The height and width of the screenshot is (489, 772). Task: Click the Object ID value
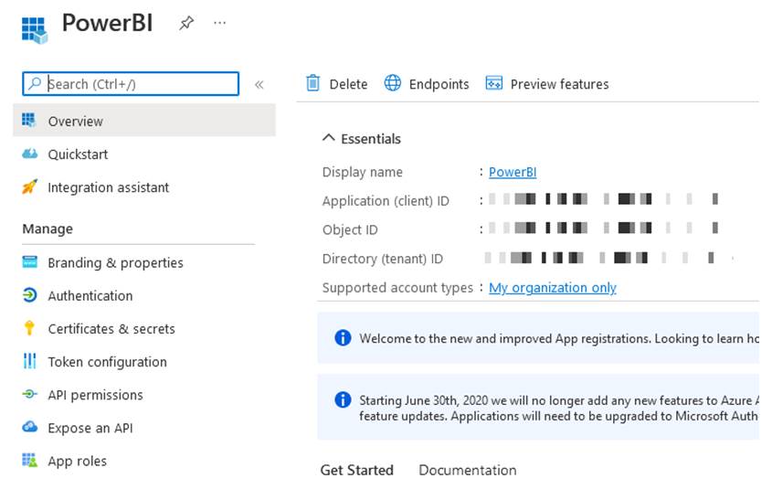tap(603, 228)
